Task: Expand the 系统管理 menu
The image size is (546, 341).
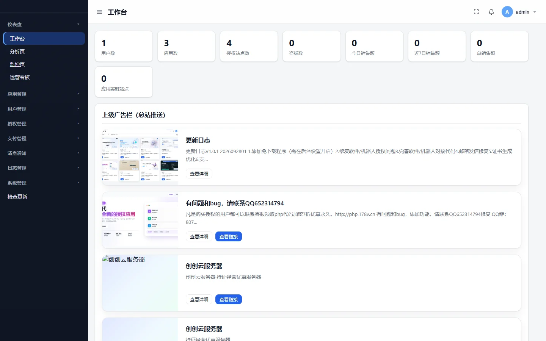Action: [44, 183]
